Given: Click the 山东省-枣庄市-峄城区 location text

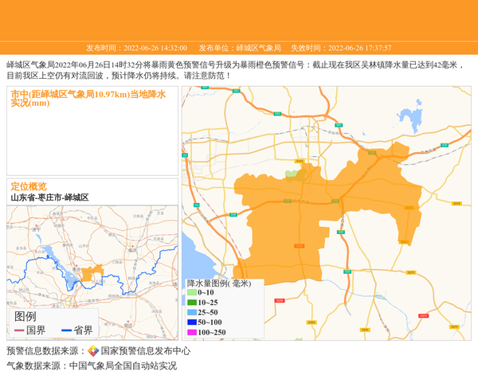Looking at the screenshot, I should tap(49, 197).
